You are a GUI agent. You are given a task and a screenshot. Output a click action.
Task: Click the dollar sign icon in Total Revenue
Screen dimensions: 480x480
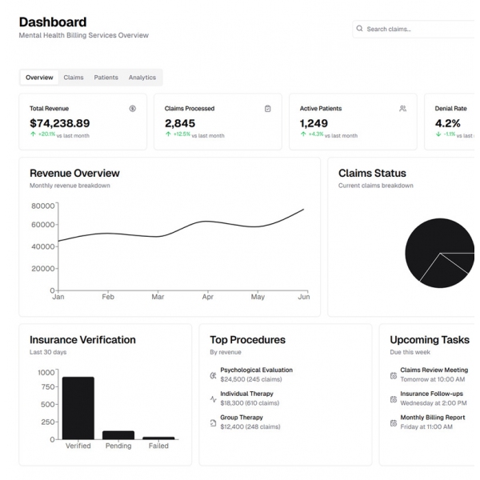pyautogui.click(x=132, y=108)
